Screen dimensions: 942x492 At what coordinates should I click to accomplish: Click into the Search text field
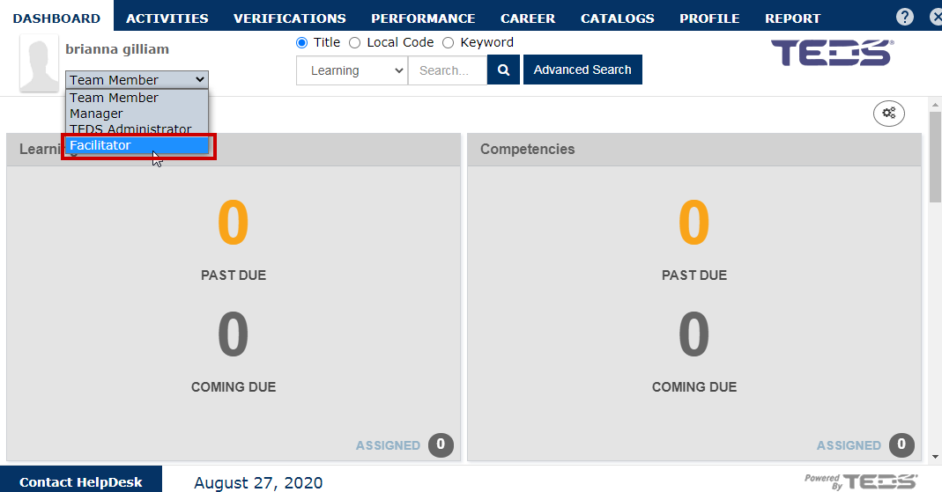pos(448,70)
